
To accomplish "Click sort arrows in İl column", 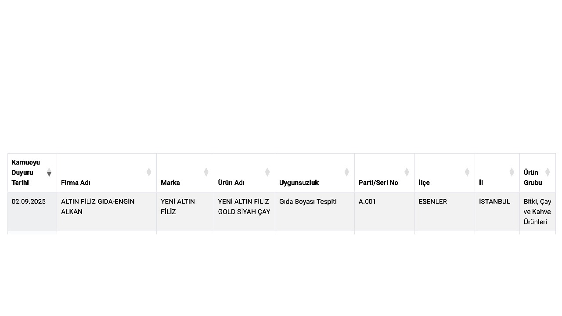I will (x=512, y=172).
